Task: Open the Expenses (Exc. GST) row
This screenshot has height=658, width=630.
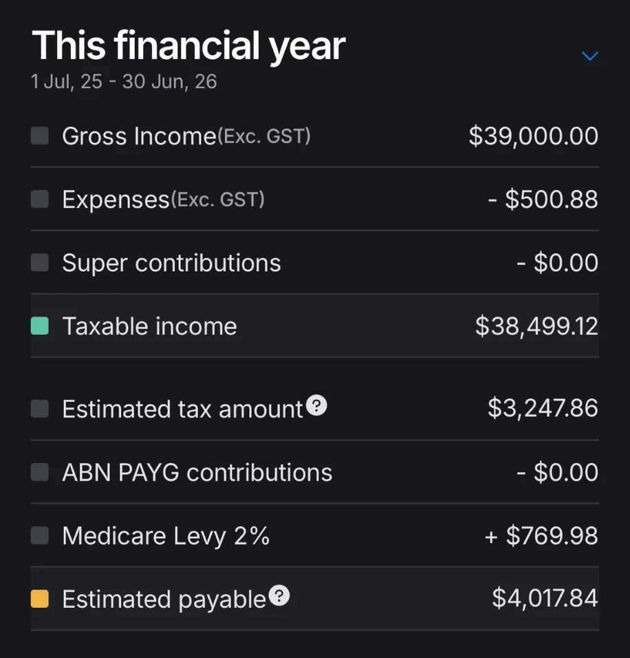Action: click(x=314, y=199)
